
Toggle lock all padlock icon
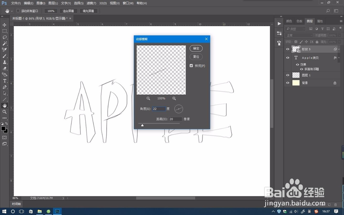[x=317, y=42]
